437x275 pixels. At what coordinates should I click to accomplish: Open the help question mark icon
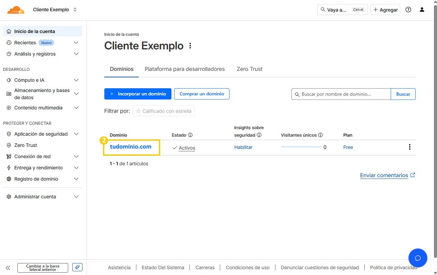click(408, 10)
